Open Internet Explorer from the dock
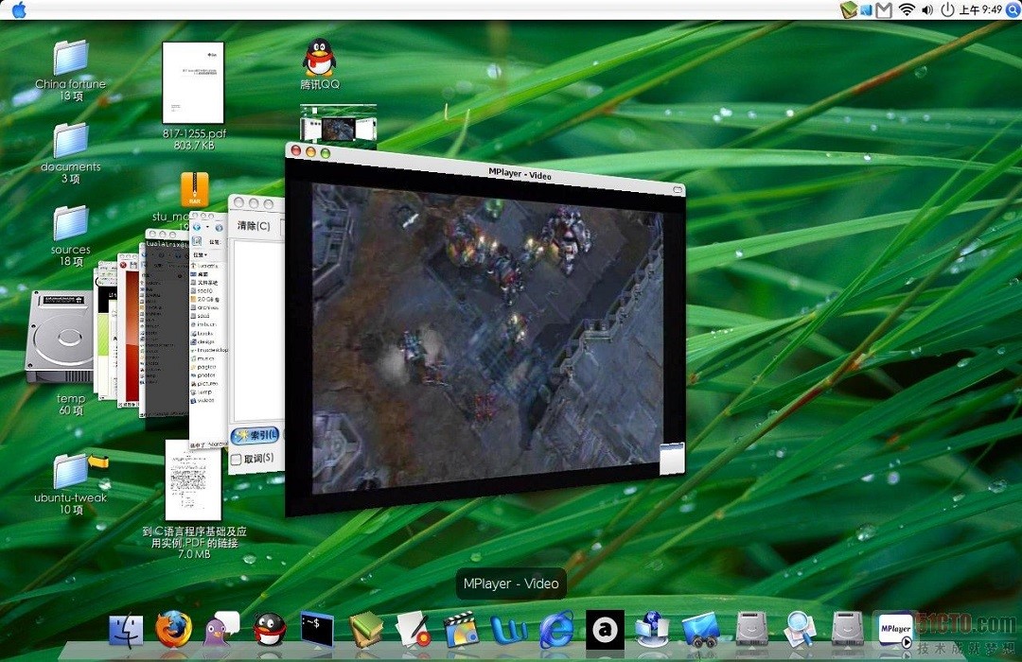Image resolution: width=1022 pixels, height=662 pixels. pyautogui.click(x=556, y=630)
